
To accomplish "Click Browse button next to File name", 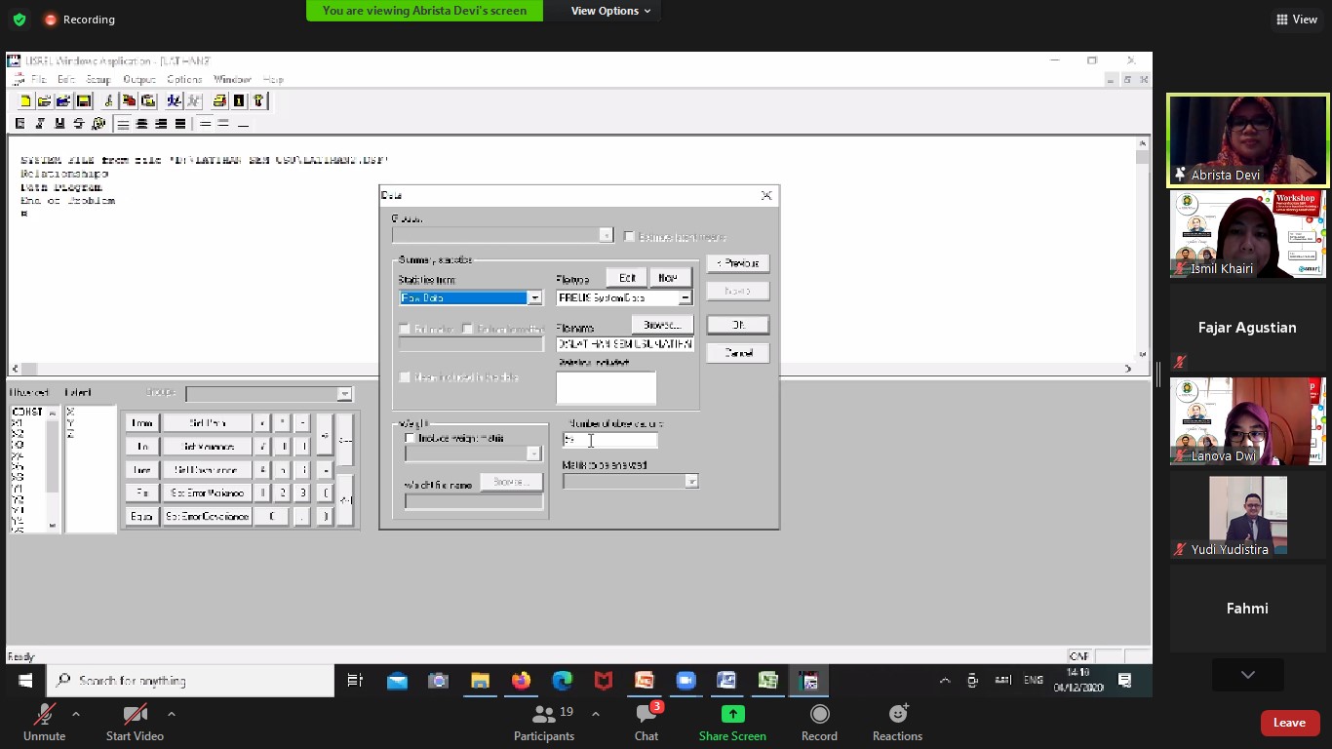I will (662, 325).
